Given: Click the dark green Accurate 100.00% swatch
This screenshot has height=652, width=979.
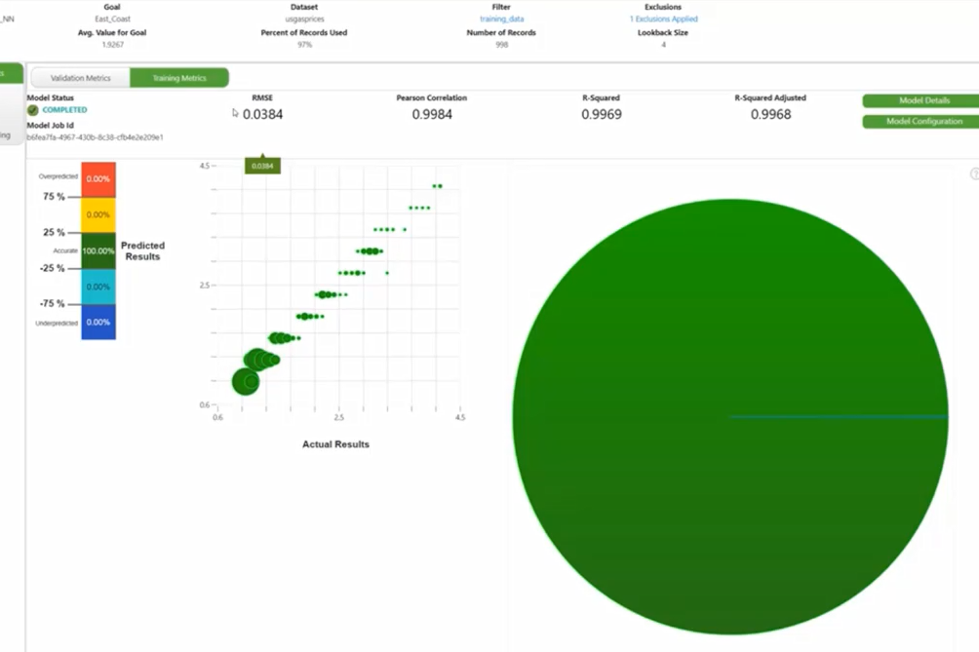Looking at the screenshot, I should [98, 250].
